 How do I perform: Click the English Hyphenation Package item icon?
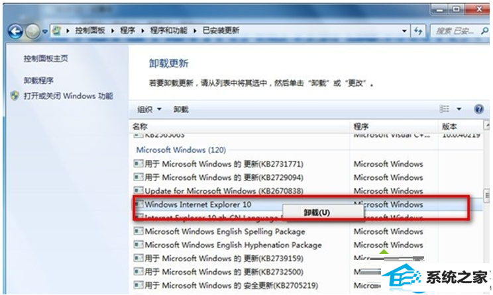click(x=138, y=245)
